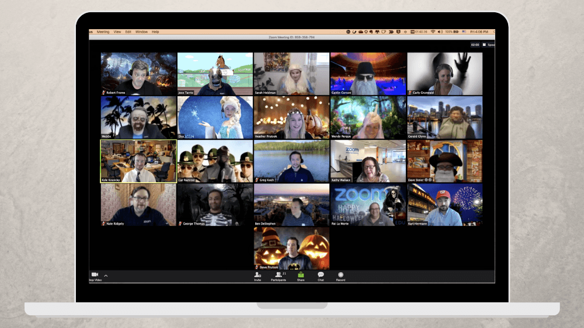This screenshot has height=328, width=584.
Task: Switch to Speaker view at top right
Action: point(489,44)
